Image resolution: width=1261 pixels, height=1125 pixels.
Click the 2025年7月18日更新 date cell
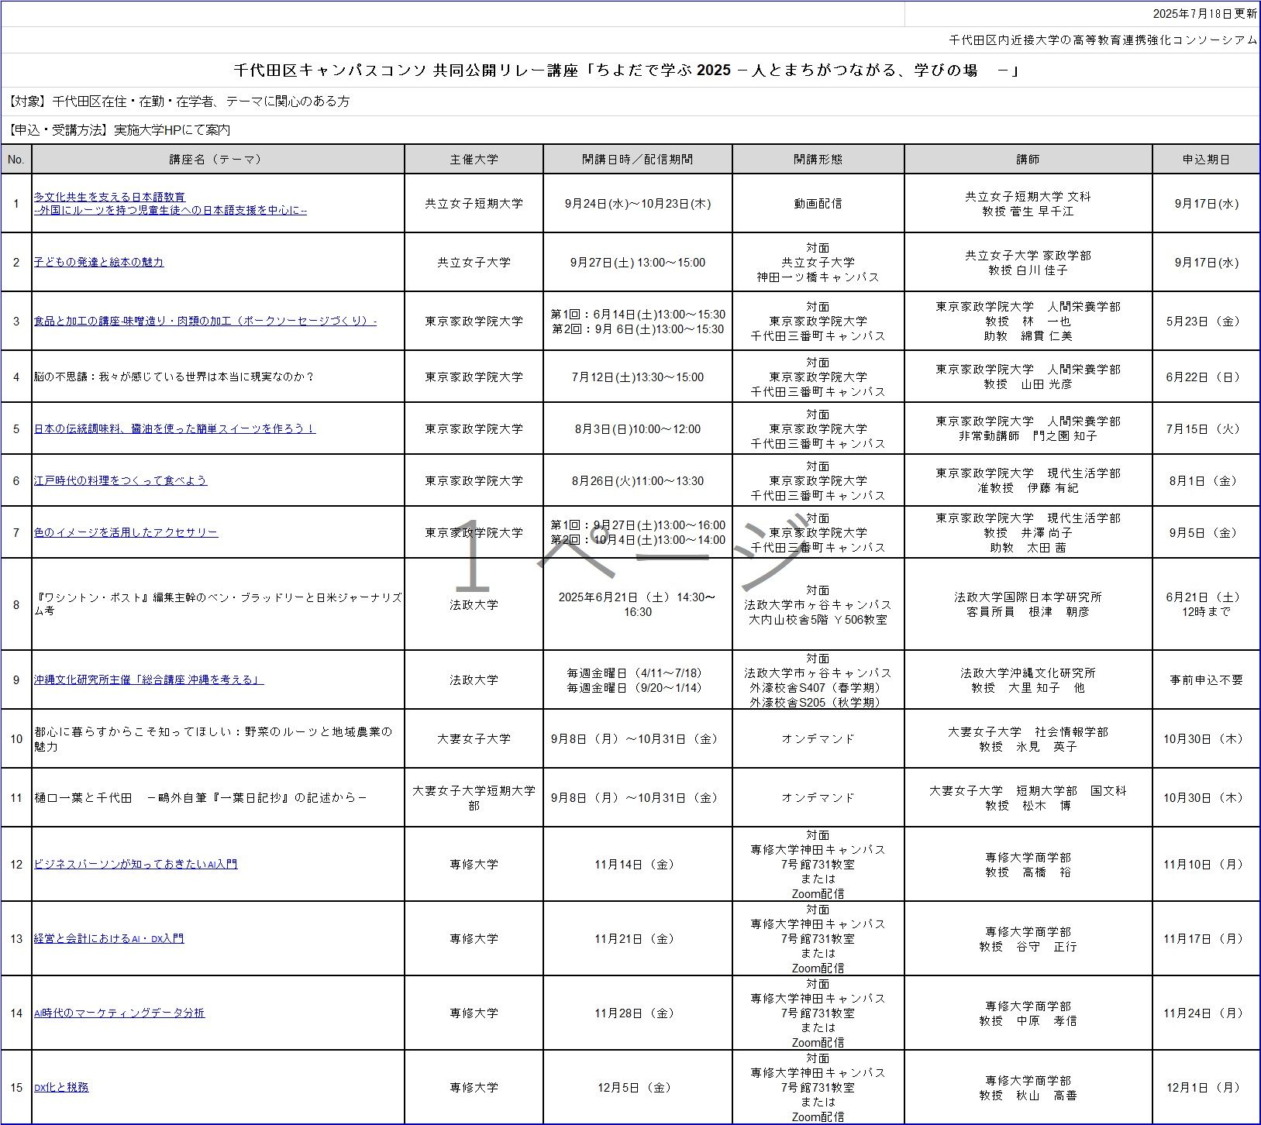point(1082,14)
